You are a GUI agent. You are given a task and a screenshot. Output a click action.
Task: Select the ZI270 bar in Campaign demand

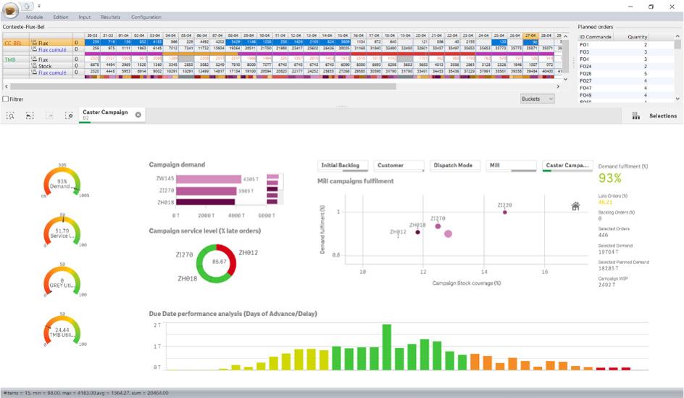coord(207,191)
